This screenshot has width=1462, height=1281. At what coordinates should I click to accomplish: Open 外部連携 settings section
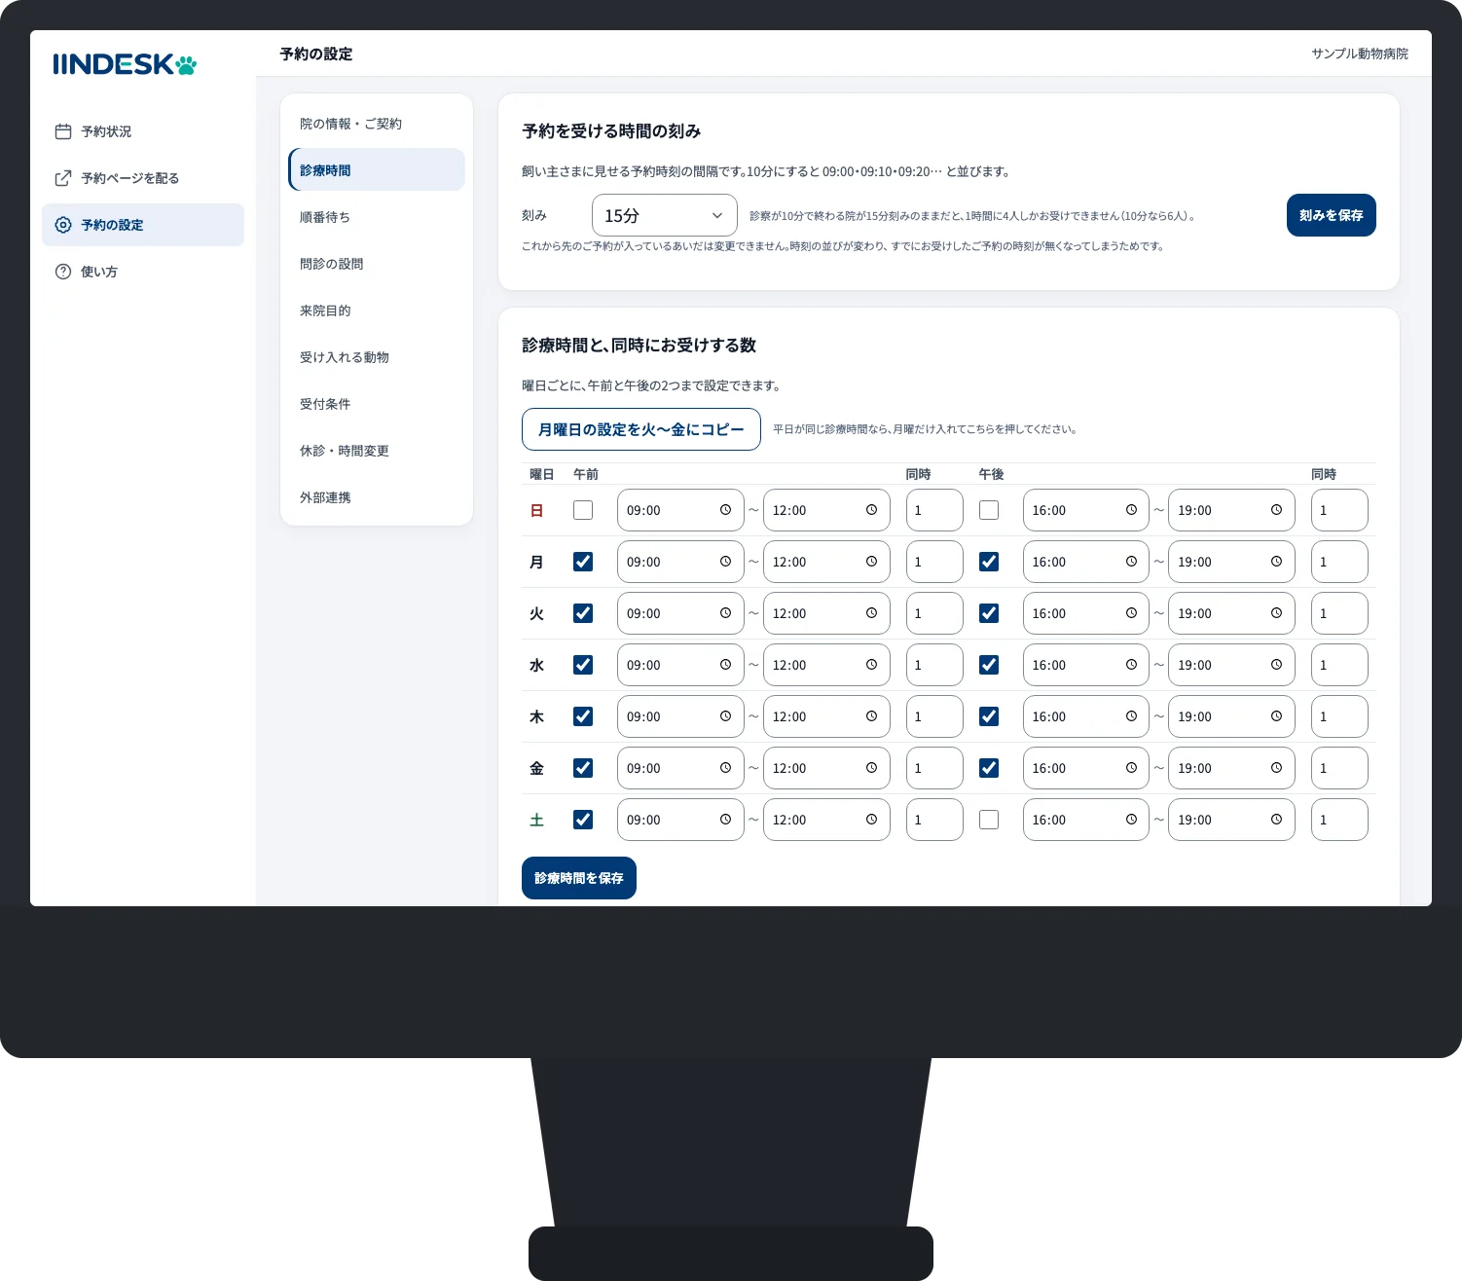click(377, 497)
